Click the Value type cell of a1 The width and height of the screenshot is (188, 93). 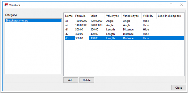coord(110,21)
